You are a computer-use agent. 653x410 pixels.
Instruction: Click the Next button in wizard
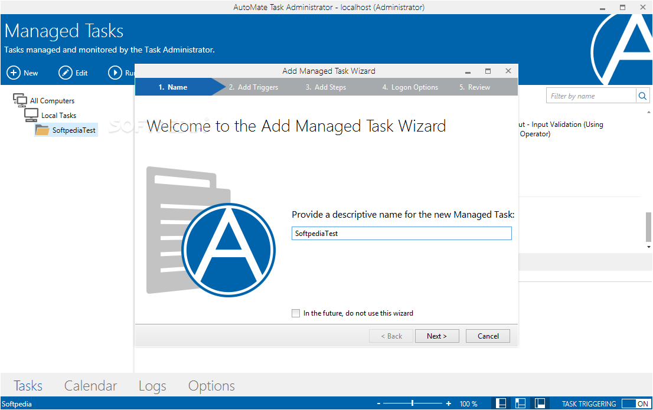(437, 336)
